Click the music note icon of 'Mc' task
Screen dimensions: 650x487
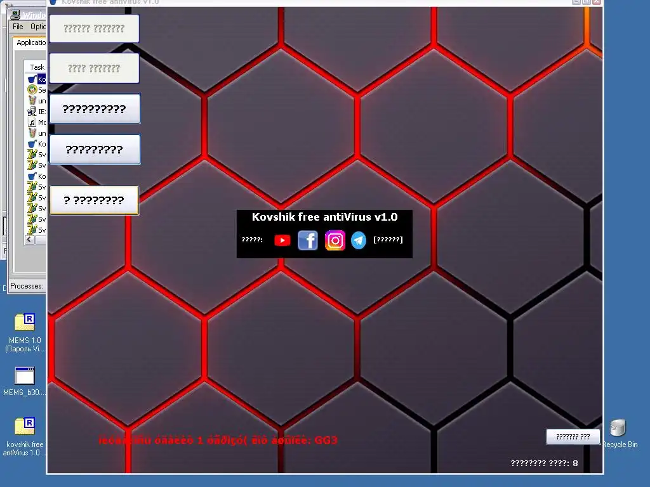pyautogui.click(x=32, y=122)
